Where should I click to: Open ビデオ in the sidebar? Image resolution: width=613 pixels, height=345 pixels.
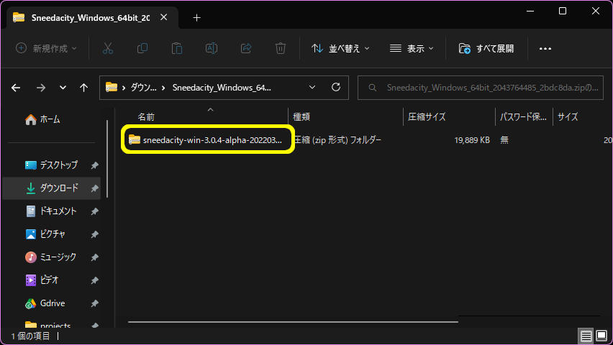click(x=42, y=280)
